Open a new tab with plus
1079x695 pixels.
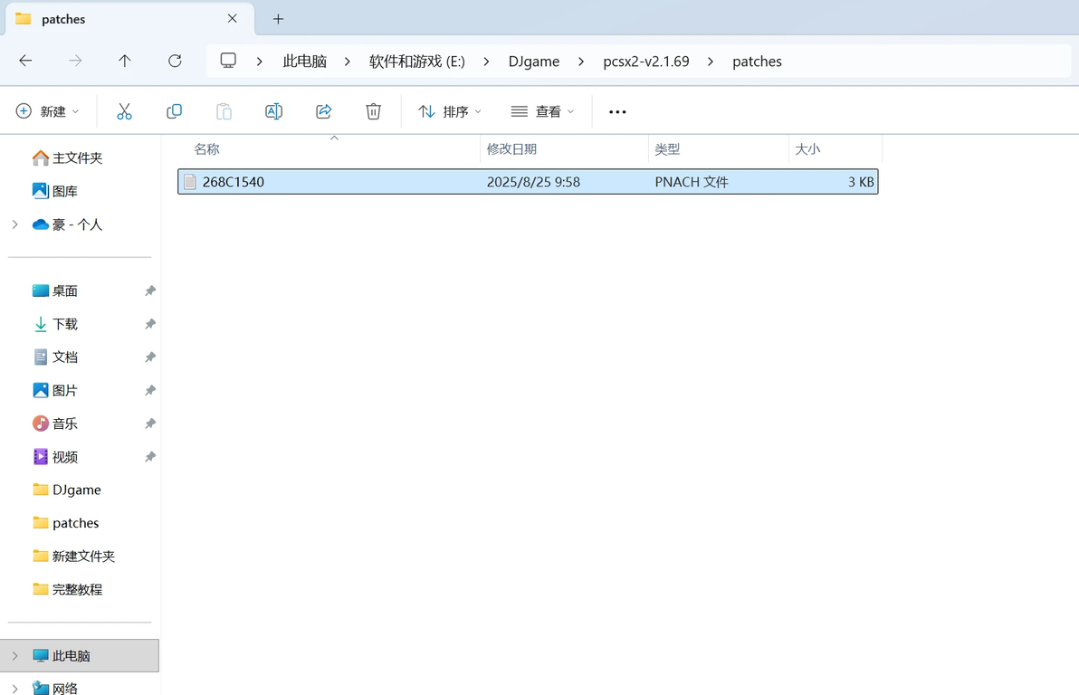click(x=278, y=19)
